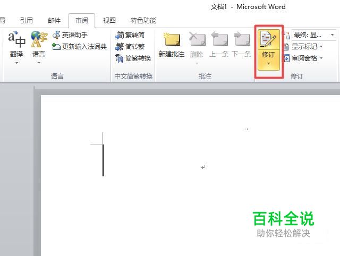340x256 pixels.
Task: Click the 翻译 translate icon
Action: pyautogui.click(x=16, y=39)
